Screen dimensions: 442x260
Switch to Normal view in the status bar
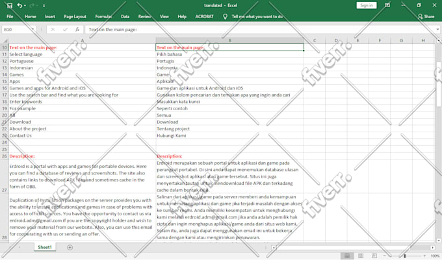346,256
